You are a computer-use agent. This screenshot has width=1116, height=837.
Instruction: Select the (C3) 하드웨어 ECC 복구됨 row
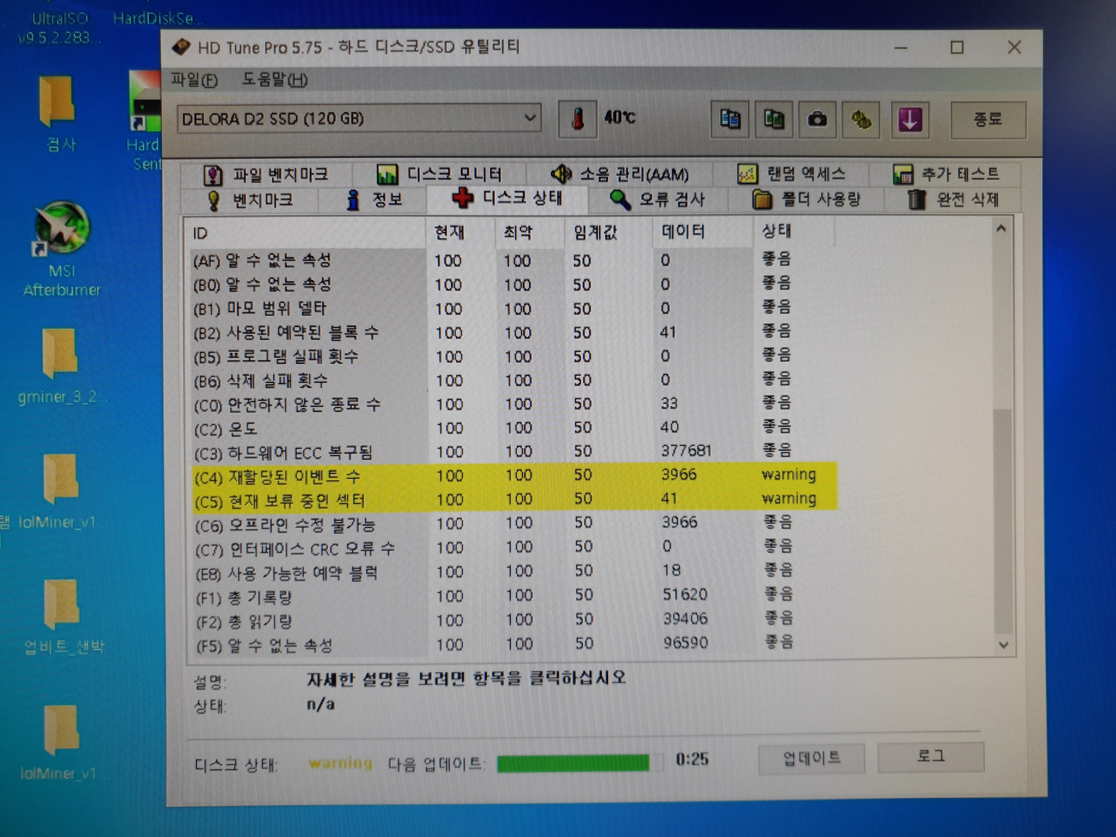(514, 451)
